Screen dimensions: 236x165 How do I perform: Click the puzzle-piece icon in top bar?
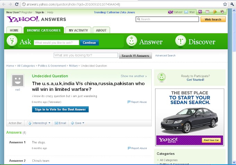coord(215,12)
